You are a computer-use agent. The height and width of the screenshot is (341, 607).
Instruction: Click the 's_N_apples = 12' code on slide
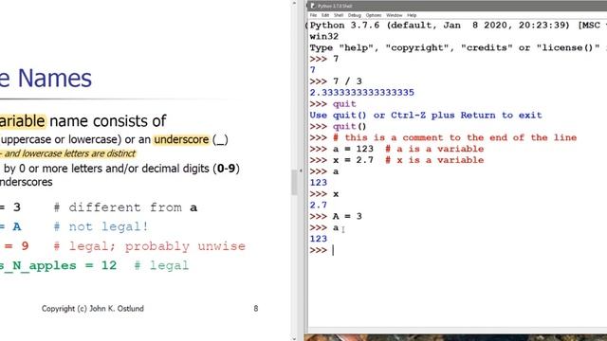(x=58, y=265)
